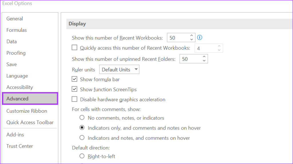Increase unpinned Recent Folders with up arrow
The width and height of the screenshot is (293, 164).
[204, 56]
